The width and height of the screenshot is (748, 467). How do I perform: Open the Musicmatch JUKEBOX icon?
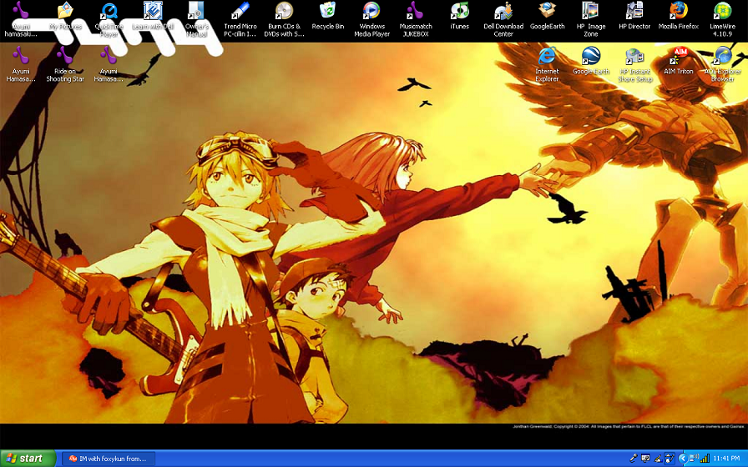point(416,19)
